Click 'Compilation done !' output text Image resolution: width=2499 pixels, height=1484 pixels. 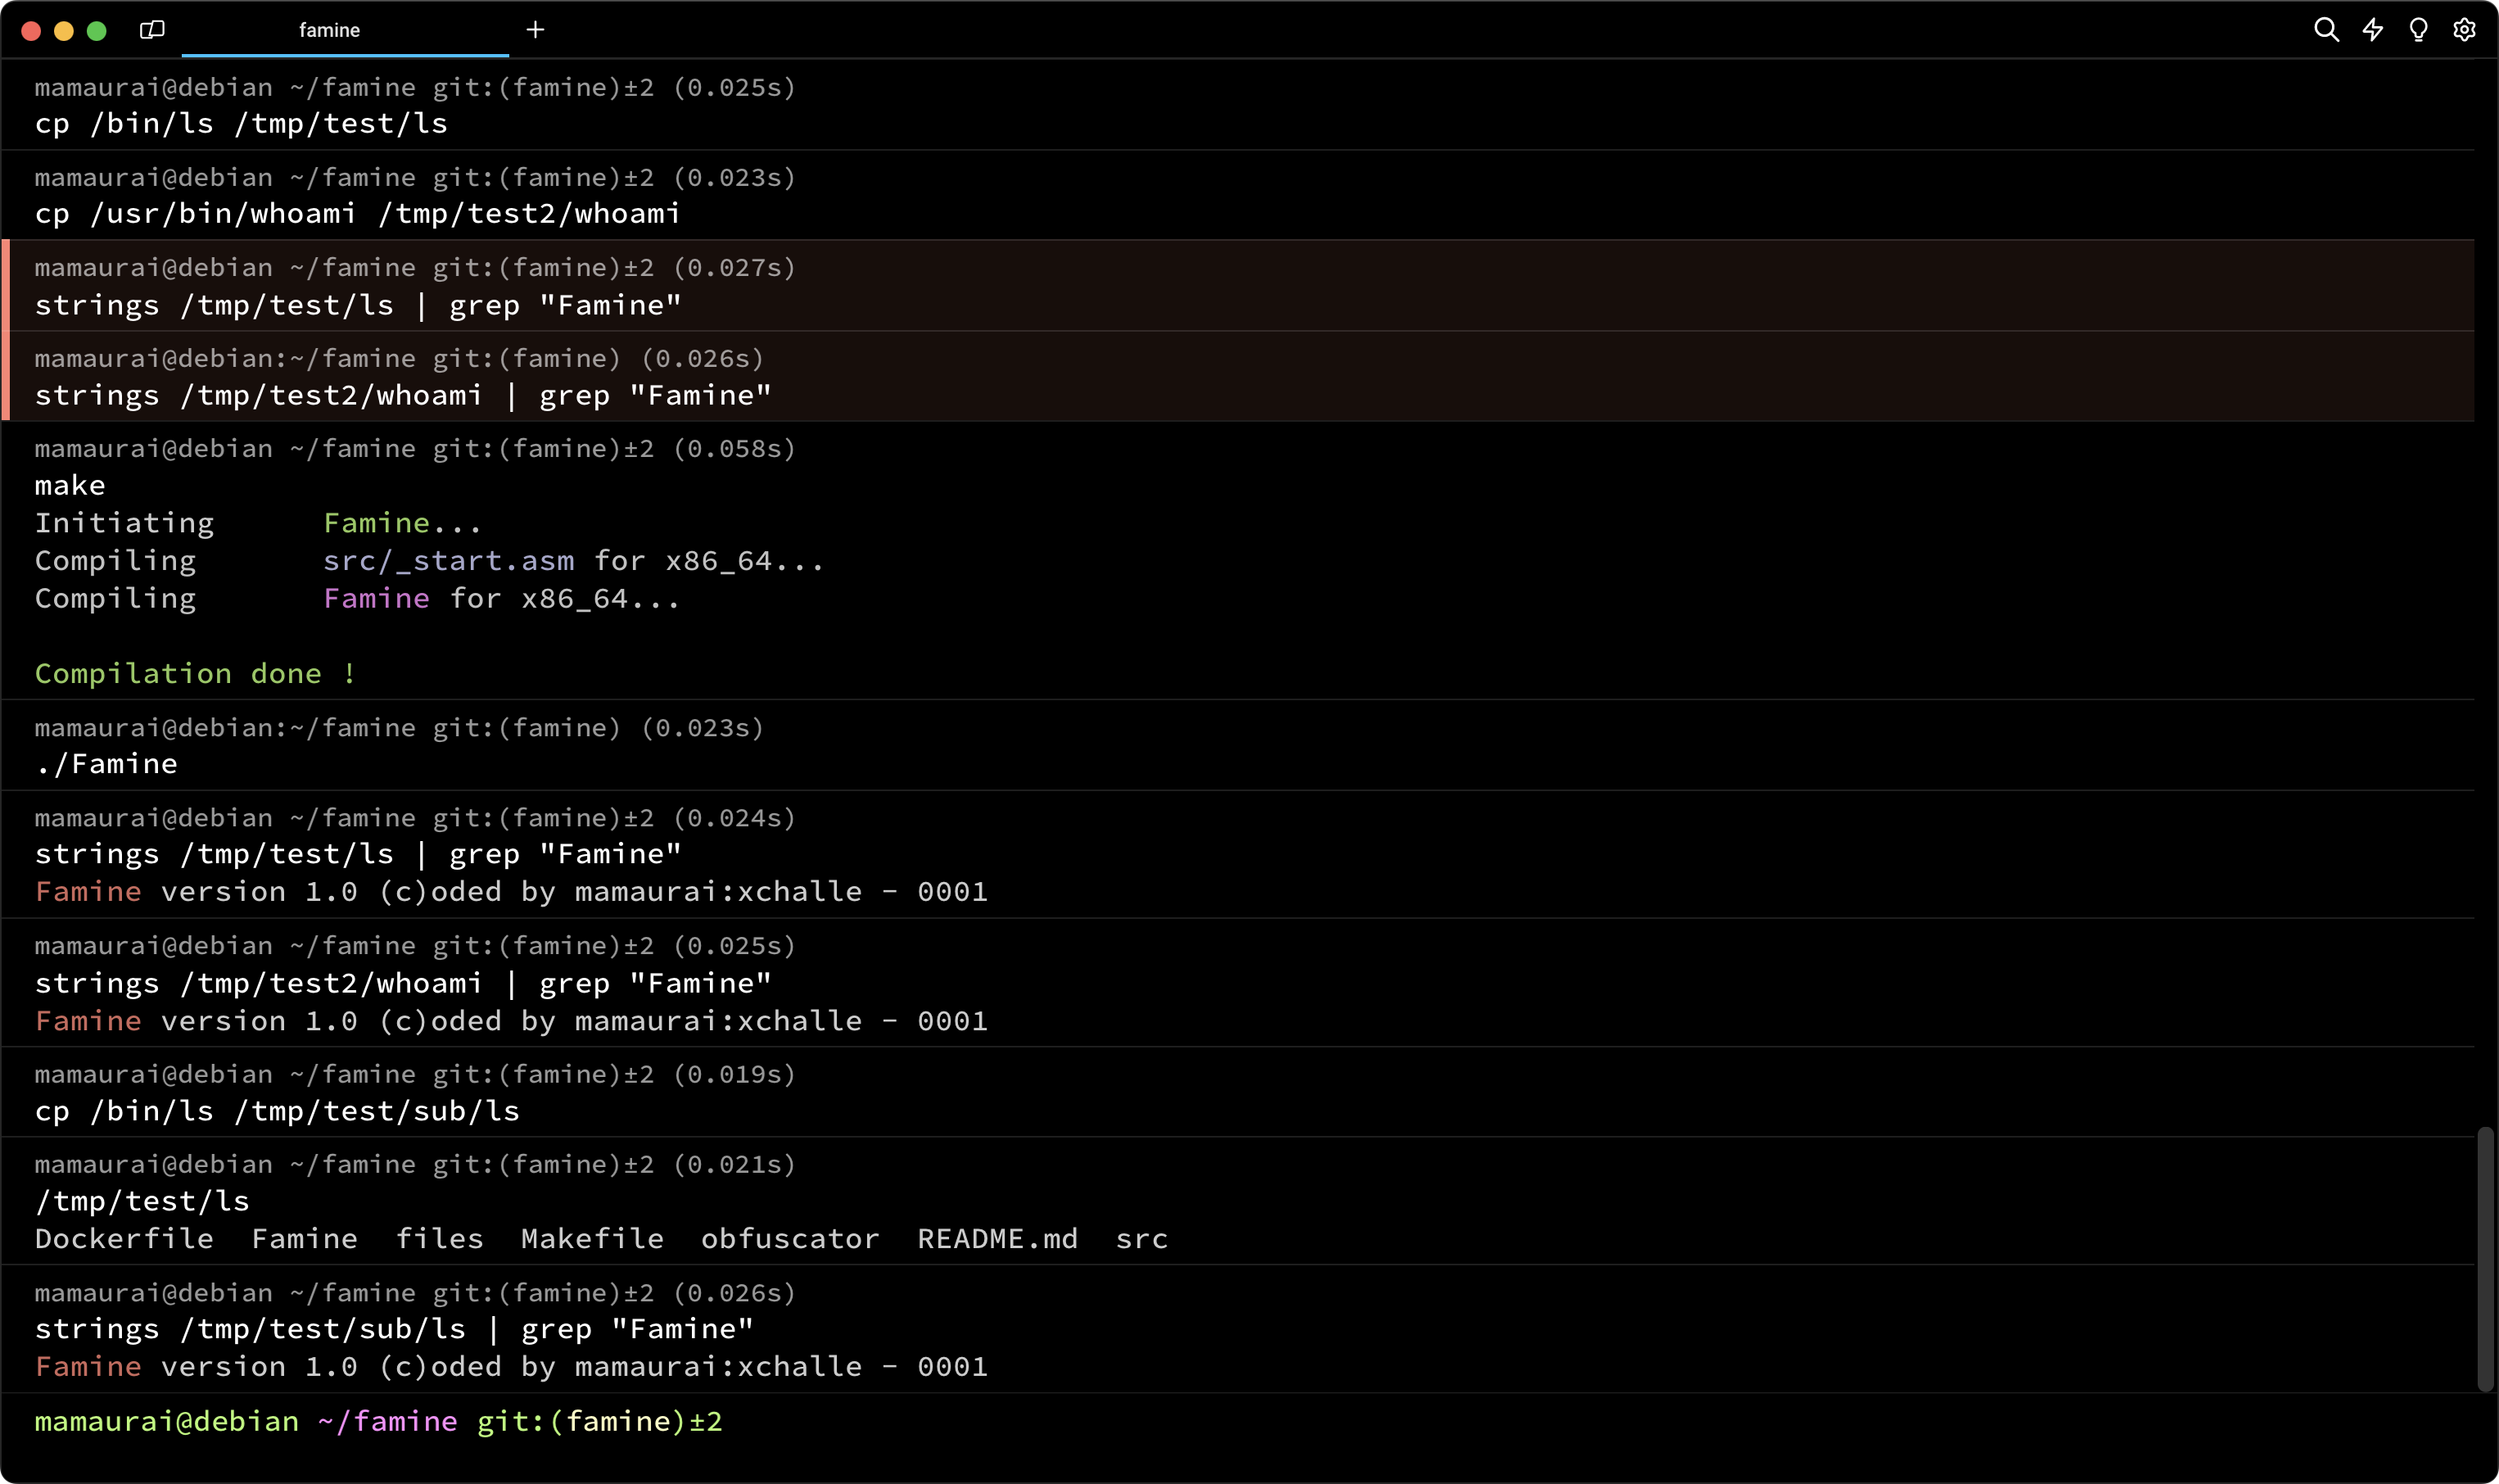pos(195,674)
